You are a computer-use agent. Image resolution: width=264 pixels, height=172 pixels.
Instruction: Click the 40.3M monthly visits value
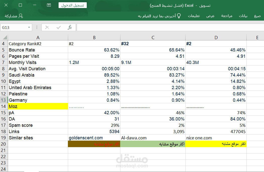click(x=216, y=63)
